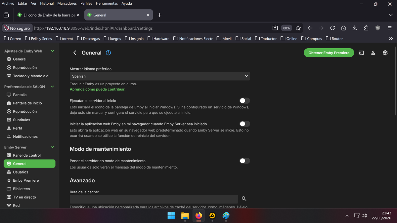Open the Herramientas menu

(107, 3)
